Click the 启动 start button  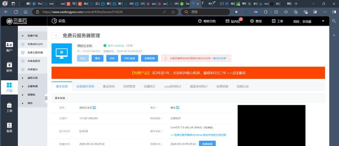point(83,58)
